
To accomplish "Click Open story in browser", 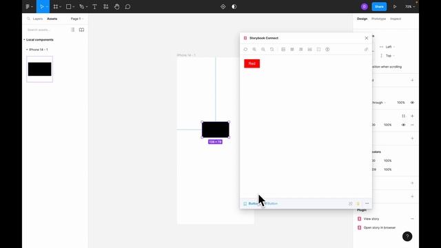I will [x=380, y=228].
